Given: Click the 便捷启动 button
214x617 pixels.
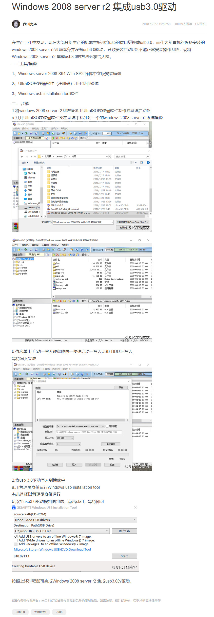Looking at the screenshot, I should tap(111, 444).
